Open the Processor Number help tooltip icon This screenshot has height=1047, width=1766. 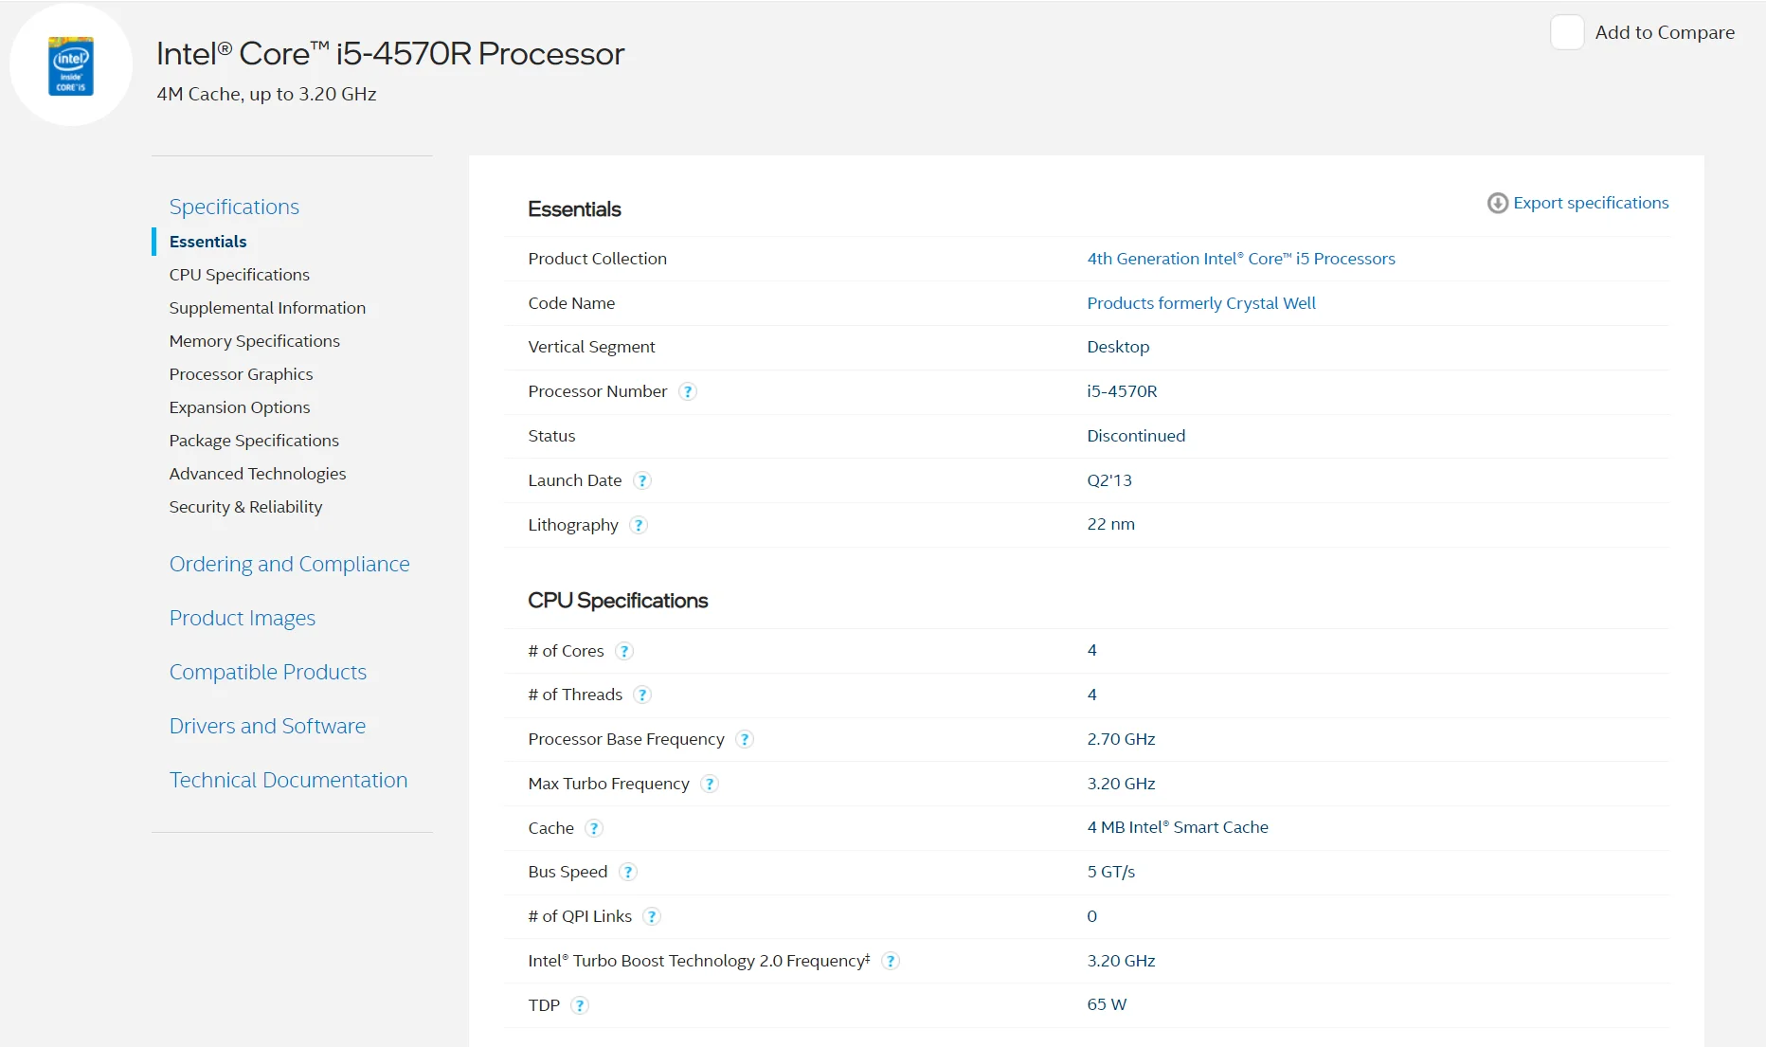pos(689,391)
